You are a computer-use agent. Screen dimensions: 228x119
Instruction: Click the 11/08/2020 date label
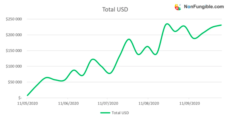pos(148,103)
